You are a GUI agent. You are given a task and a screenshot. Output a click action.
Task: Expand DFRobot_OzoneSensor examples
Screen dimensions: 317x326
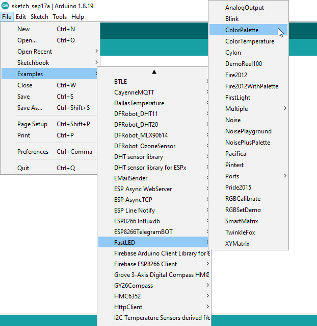coord(154,146)
